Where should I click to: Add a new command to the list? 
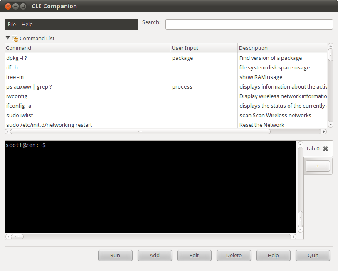coord(155,255)
